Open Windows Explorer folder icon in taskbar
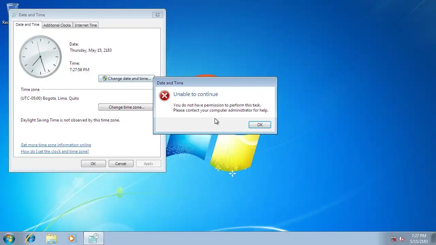 tap(51, 238)
